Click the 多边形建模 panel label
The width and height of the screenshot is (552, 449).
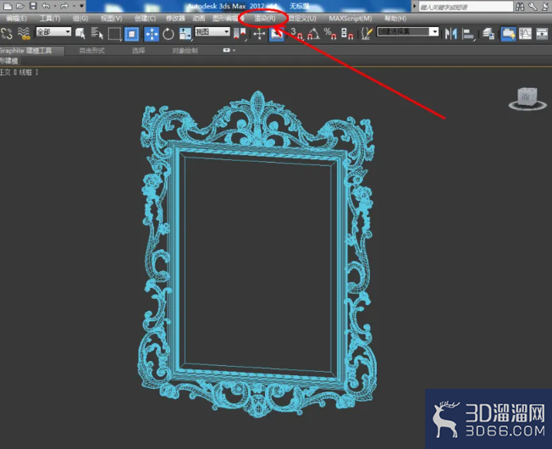tap(9, 61)
